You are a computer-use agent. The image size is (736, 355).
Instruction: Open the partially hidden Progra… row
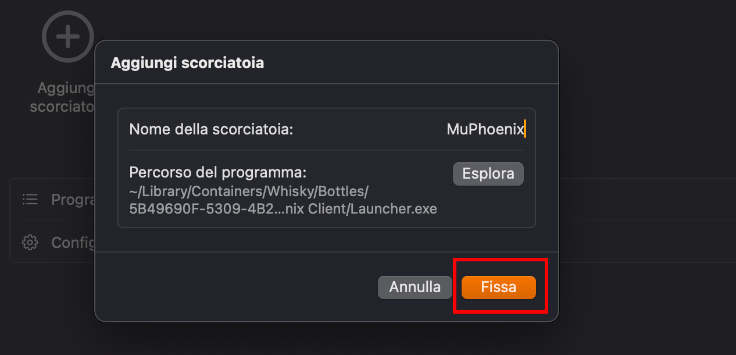[52, 200]
